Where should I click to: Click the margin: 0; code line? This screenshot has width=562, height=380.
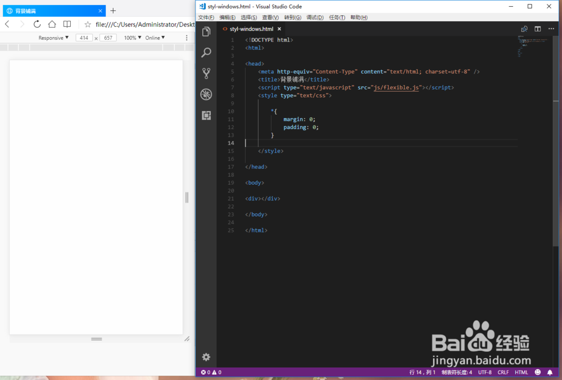(x=300, y=120)
